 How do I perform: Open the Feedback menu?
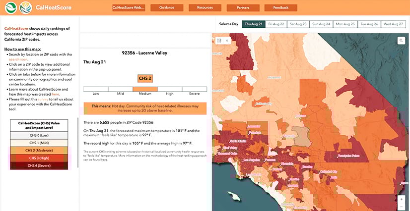coord(281,7)
